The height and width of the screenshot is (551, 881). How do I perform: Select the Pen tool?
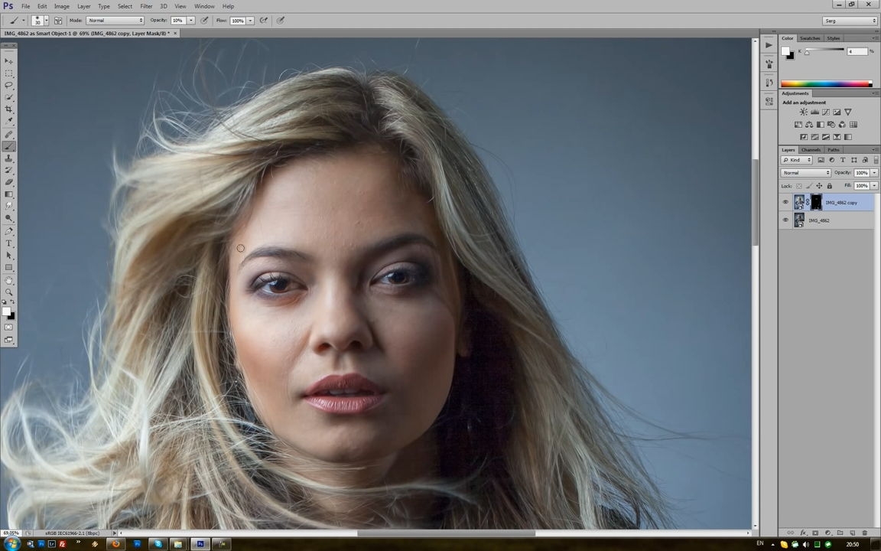point(9,231)
